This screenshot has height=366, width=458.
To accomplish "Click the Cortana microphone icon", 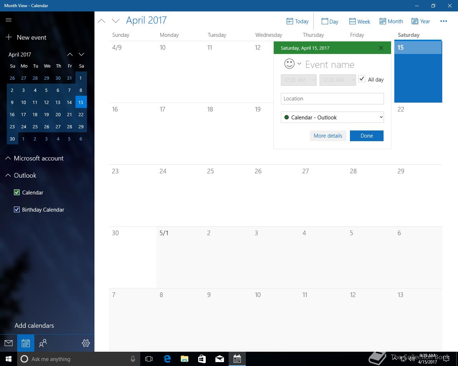I will 133,359.
